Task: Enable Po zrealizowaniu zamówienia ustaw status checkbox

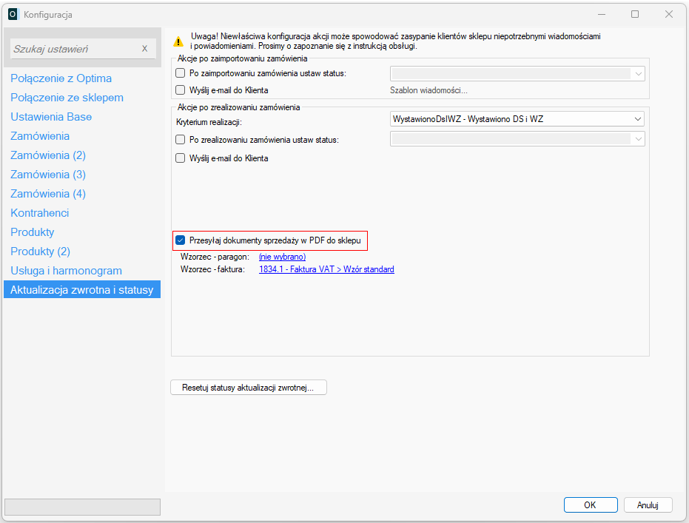Action: point(180,140)
